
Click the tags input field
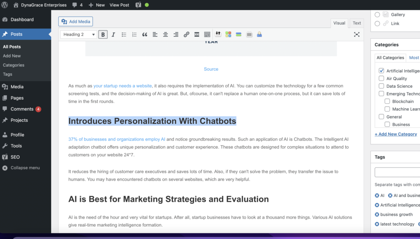pyautogui.click(x=397, y=172)
